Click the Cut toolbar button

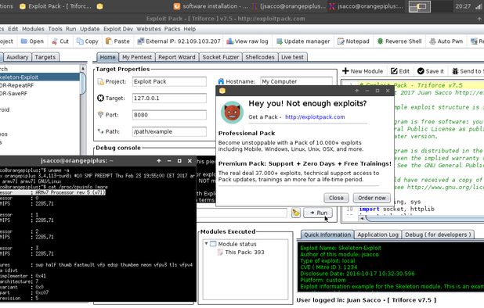tap(60, 41)
